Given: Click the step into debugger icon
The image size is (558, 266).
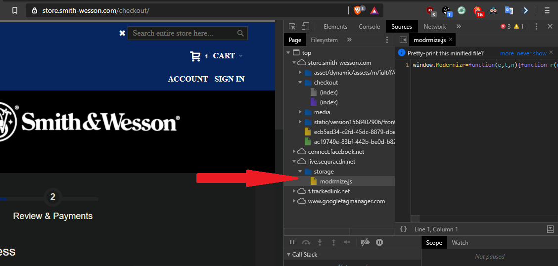Looking at the screenshot, I should (x=320, y=243).
